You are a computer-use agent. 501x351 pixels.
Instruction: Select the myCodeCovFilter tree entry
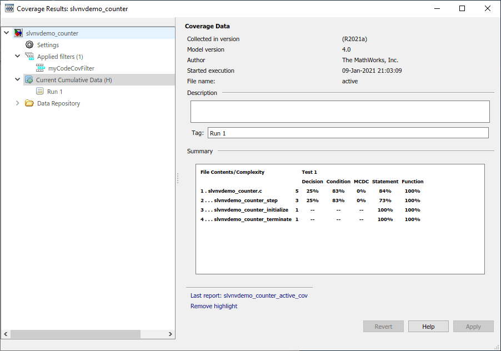click(x=71, y=68)
